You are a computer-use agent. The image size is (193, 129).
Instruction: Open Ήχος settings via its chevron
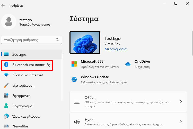coord(181,122)
